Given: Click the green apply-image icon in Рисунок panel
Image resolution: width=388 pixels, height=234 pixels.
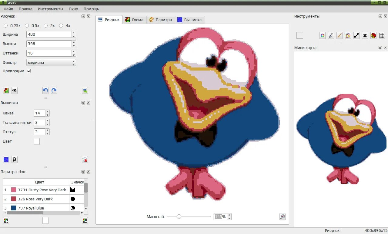Looking at the screenshot, I should (85, 91).
